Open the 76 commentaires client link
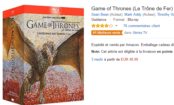The image size is (174, 105). [x=141, y=26]
